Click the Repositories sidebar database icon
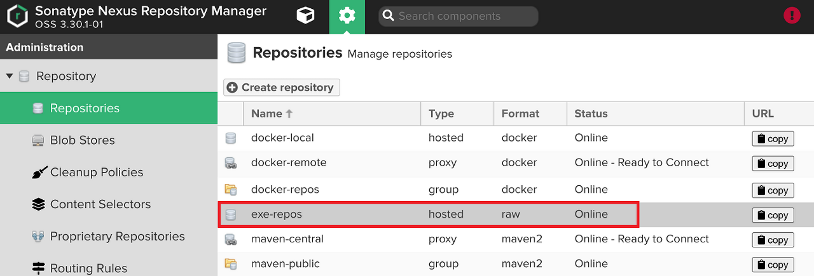Viewport: 814px width, 276px height. [38, 108]
